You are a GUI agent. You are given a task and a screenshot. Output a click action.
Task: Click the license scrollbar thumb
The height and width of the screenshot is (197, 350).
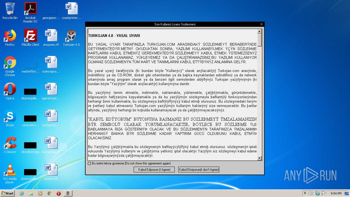click(259, 40)
